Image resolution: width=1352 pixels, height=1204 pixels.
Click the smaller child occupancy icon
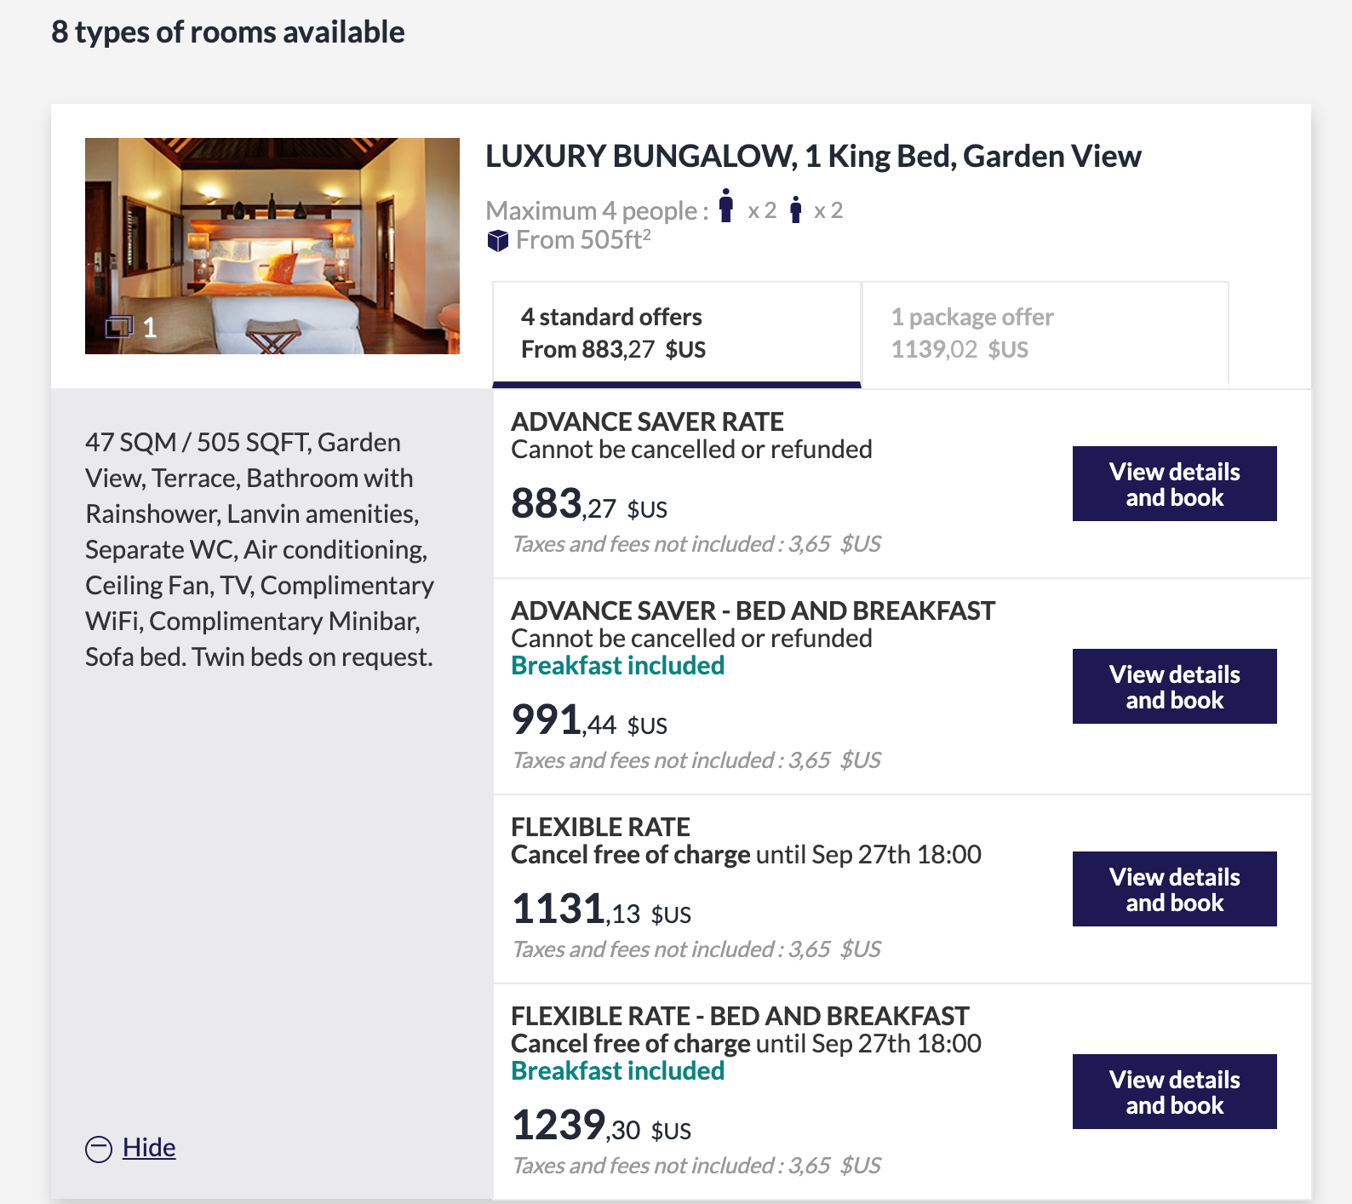point(795,209)
